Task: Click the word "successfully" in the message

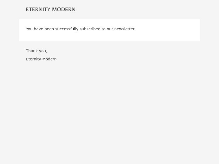Action: coord(67,29)
